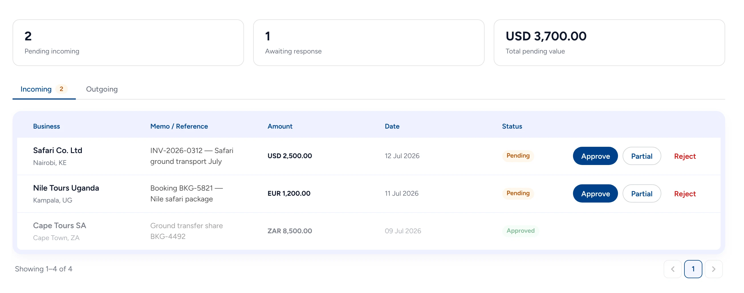Click the USD 2,500.00 amount
The width and height of the screenshot is (744, 293).
coord(290,156)
